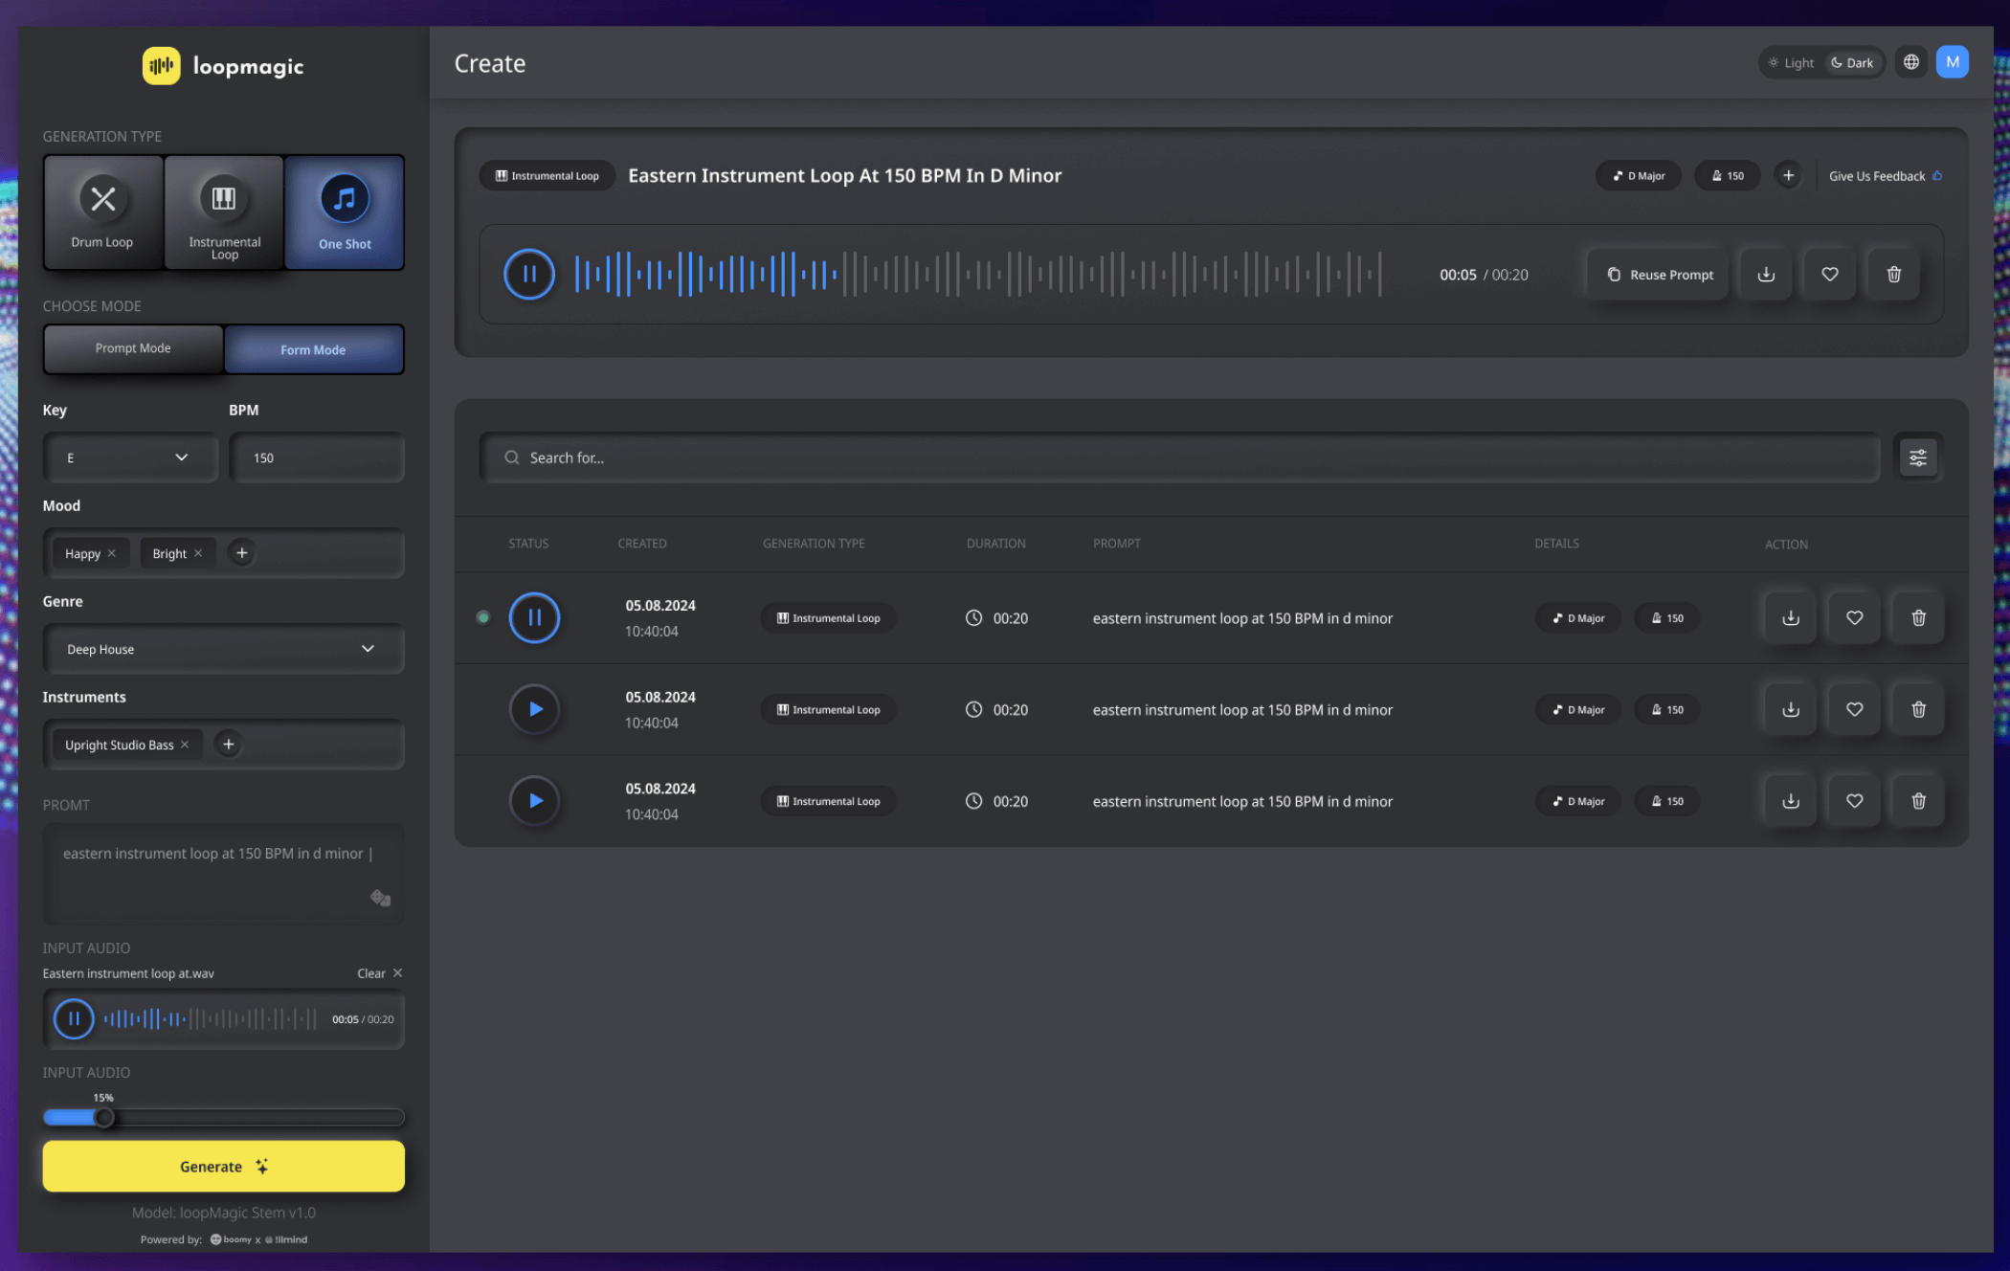The width and height of the screenshot is (2010, 1271).
Task: Switch theme to Light mode
Action: click(1791, 63)
